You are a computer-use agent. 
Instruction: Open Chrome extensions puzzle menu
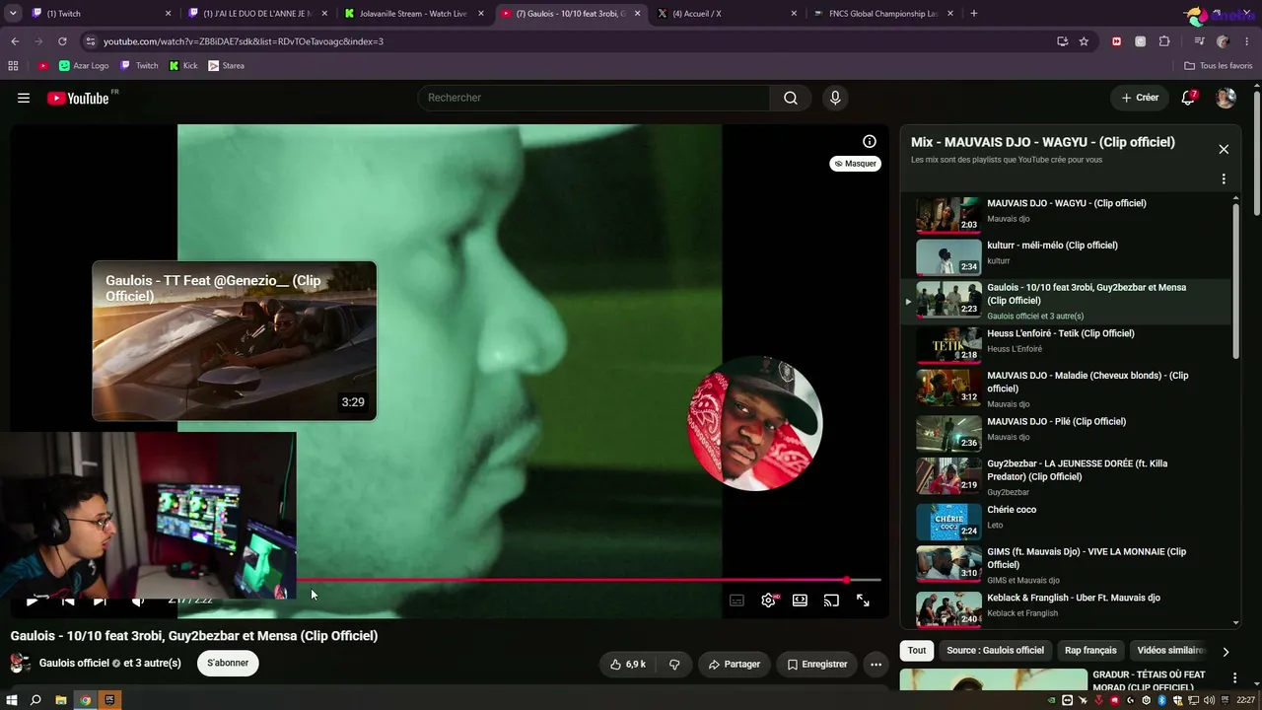[1164, 41]
